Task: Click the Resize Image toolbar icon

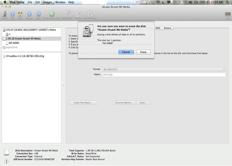Action: tap(90, 14)
